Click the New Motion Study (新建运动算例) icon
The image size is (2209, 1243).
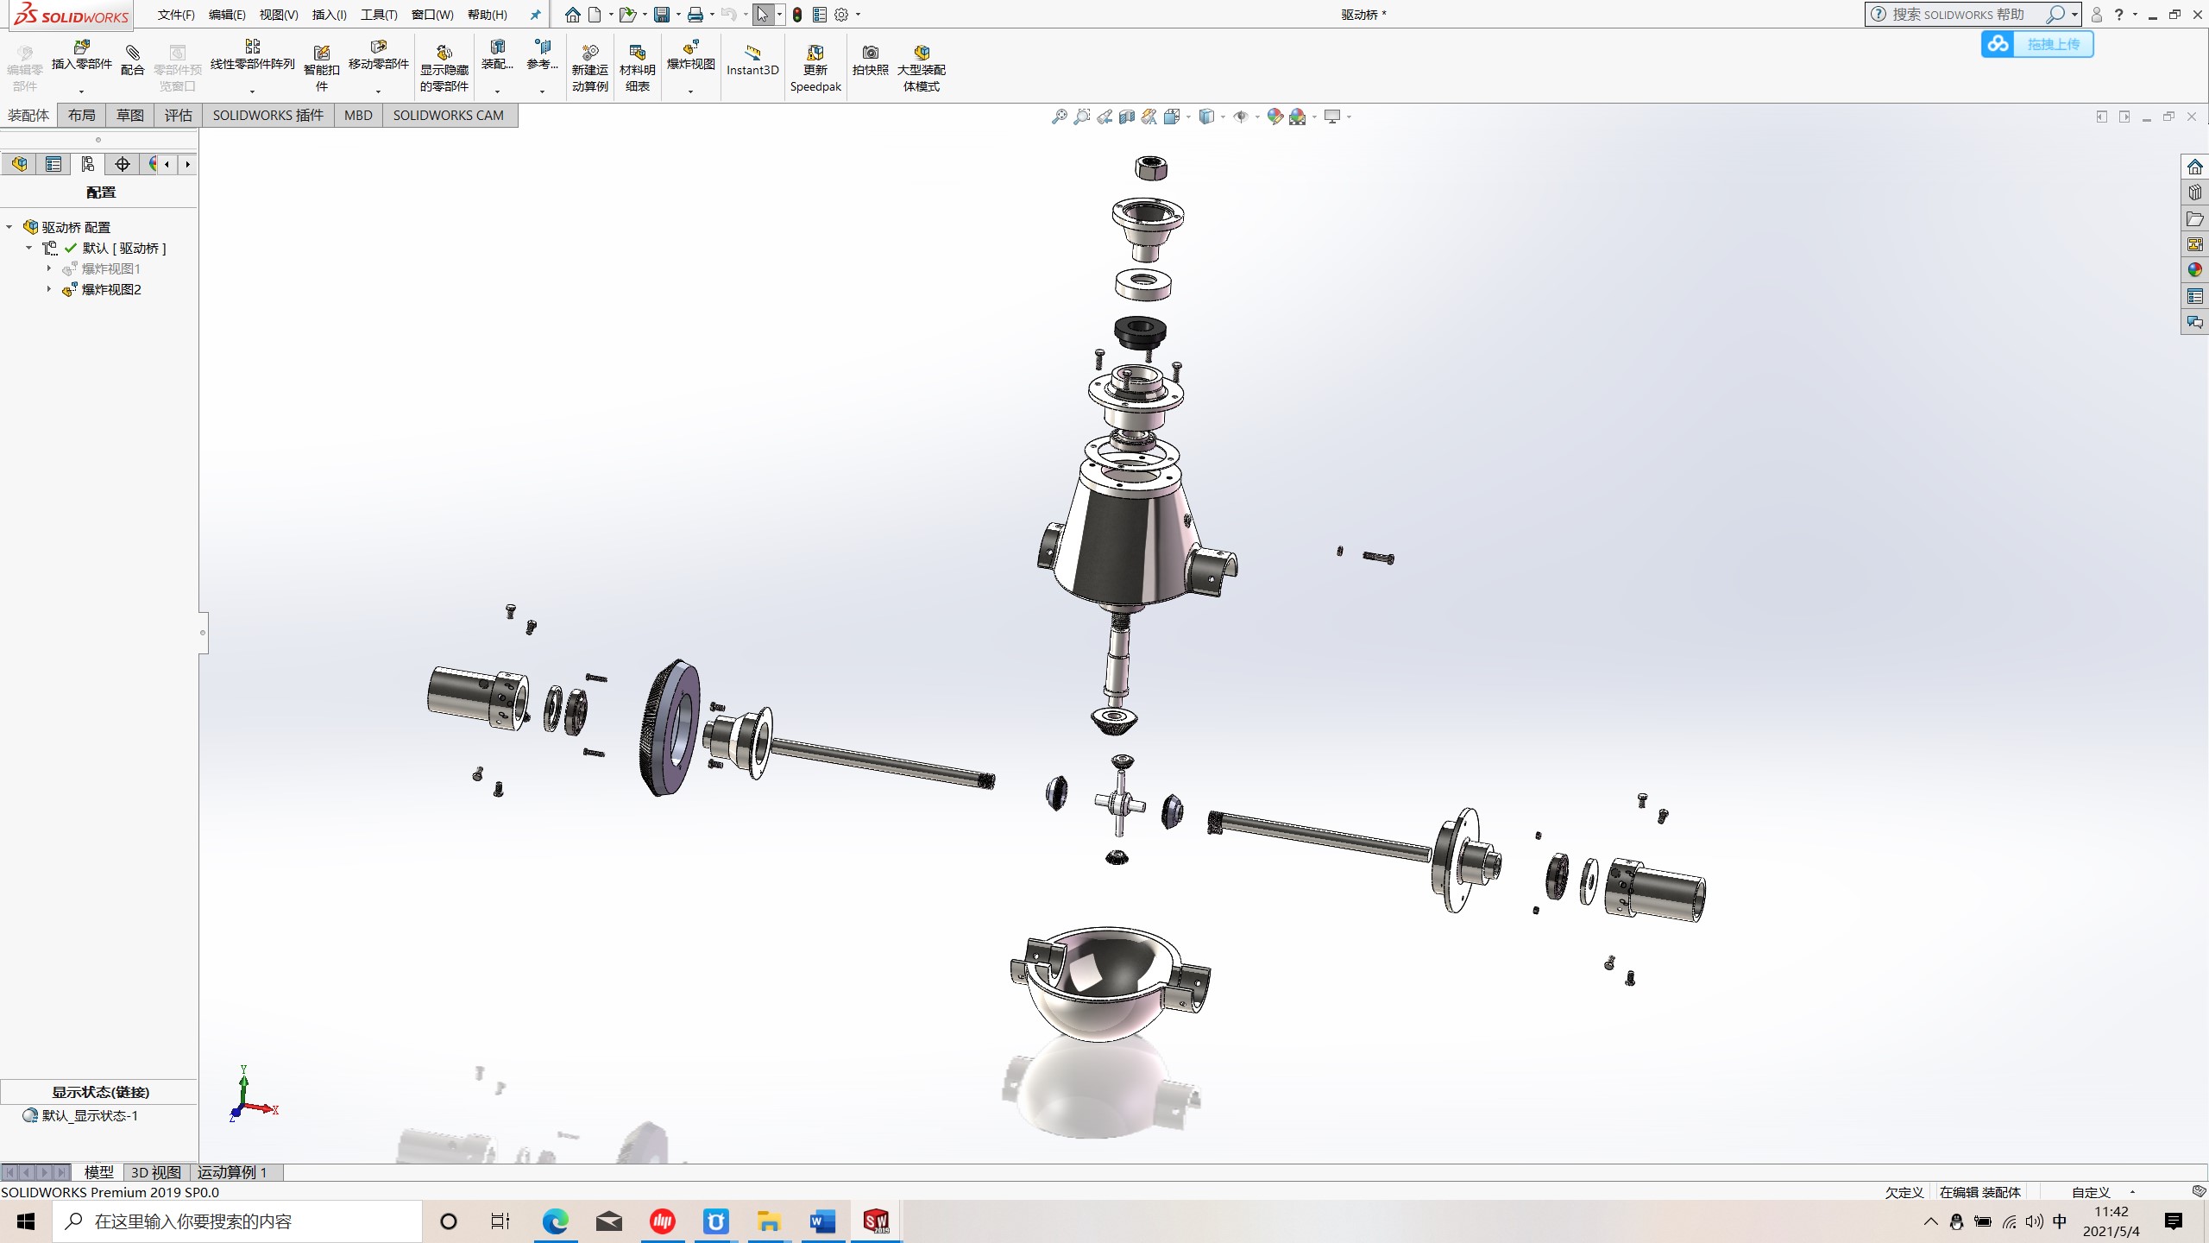pyautogui.click(x=589, y=68)
